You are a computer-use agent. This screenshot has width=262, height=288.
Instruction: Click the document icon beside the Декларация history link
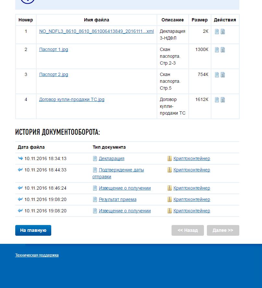(x=95, y=158)
